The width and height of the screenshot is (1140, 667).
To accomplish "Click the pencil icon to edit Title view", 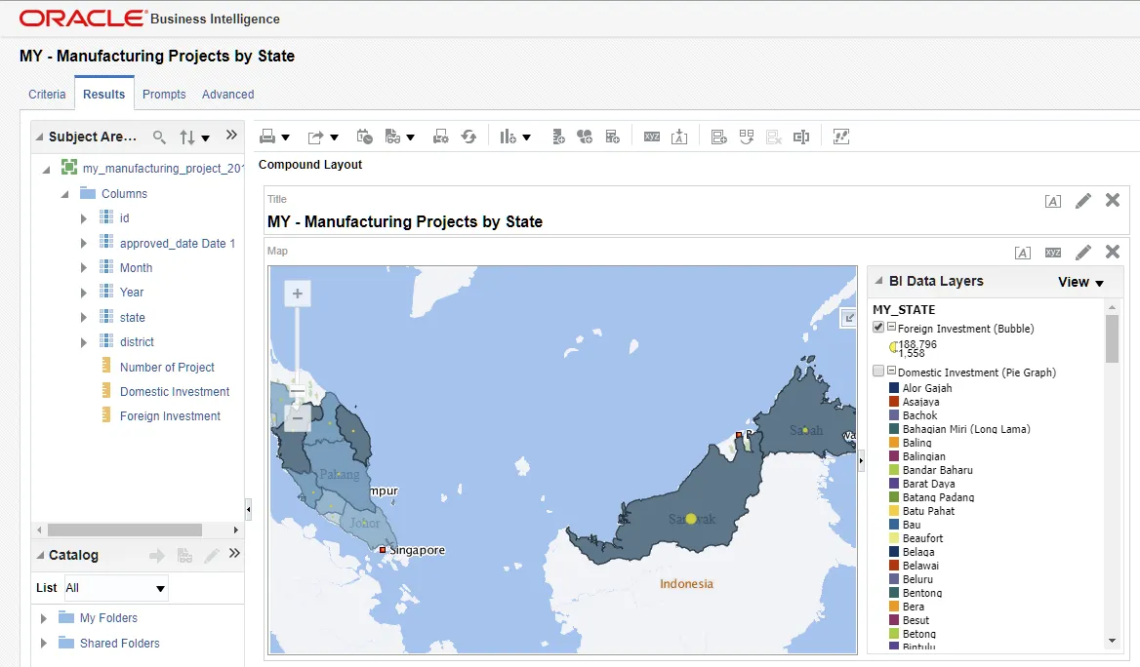I will [1082, 201].
